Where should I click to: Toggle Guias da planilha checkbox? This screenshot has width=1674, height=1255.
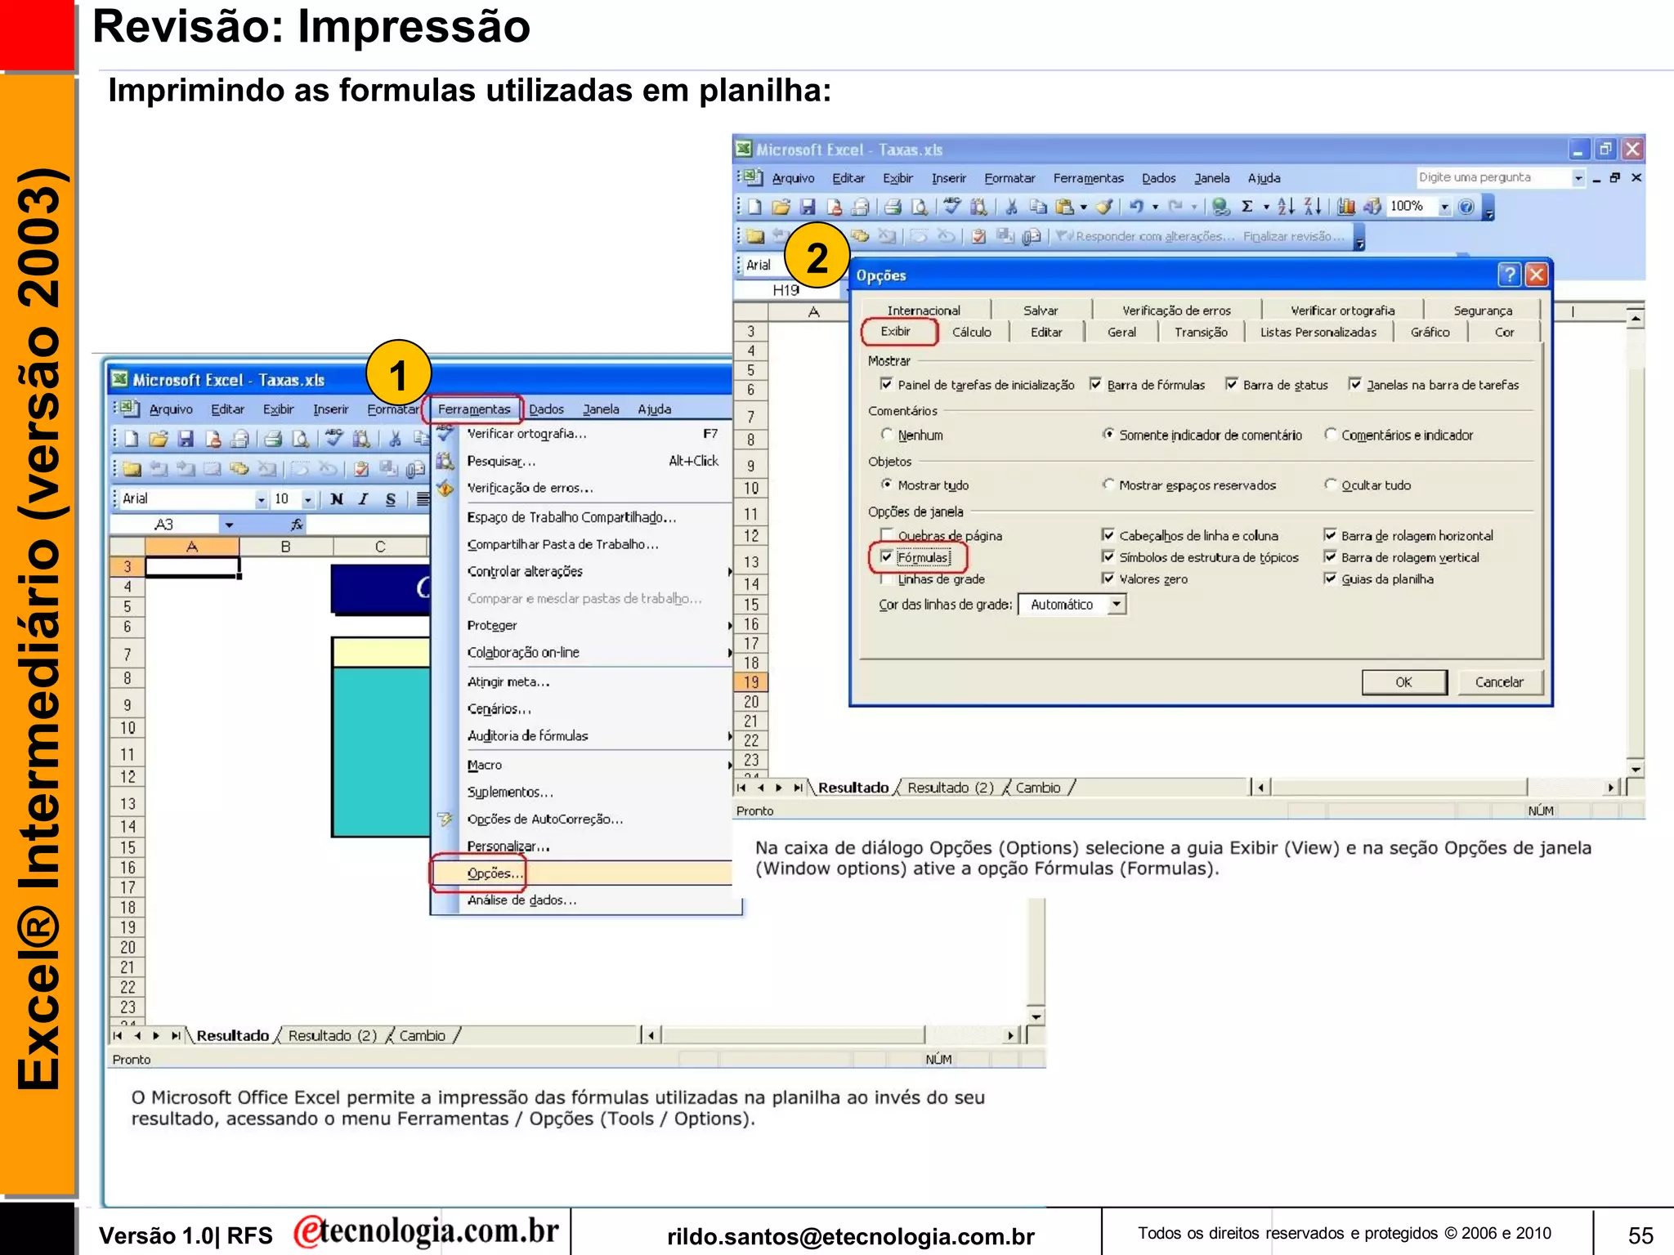[x=1331, y=578]
